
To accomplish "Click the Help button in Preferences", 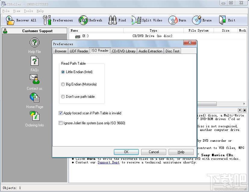I will [x=181, y=152].
